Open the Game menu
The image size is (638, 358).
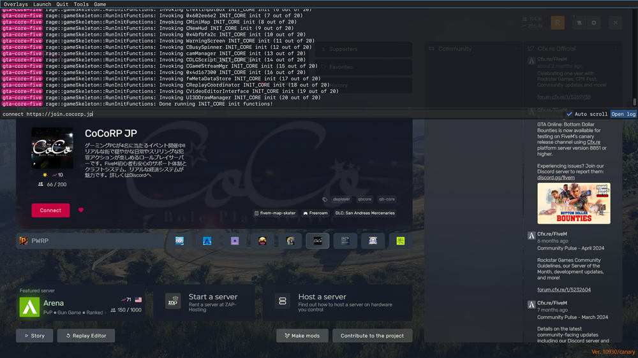coord(100,4)
